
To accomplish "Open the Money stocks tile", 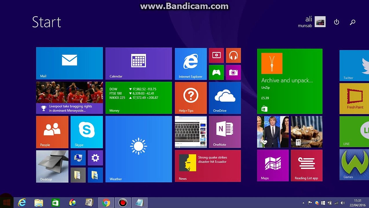I will (139, 98).
